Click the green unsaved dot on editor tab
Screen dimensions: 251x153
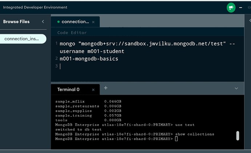[x=58, y=22]
